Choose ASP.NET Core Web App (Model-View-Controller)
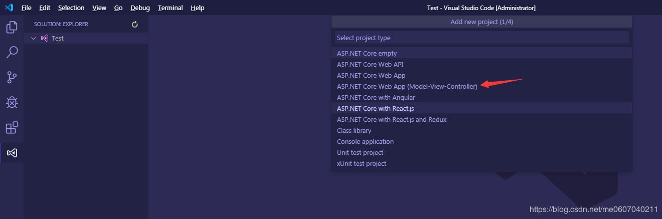Image resolution: width=662 pixels, height=219 pixels. pyautogui.click(x=407, y=86)
